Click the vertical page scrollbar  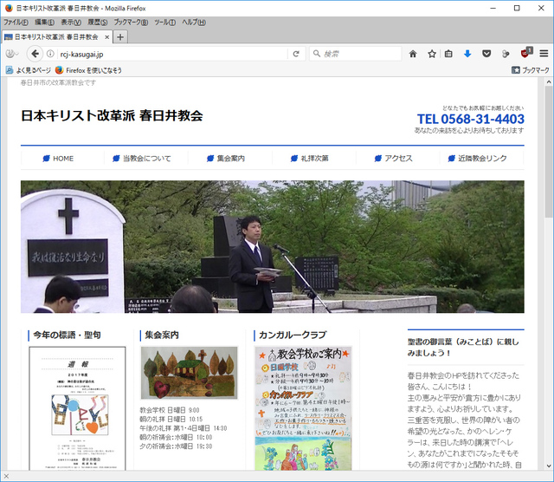[x=547, y=260]
